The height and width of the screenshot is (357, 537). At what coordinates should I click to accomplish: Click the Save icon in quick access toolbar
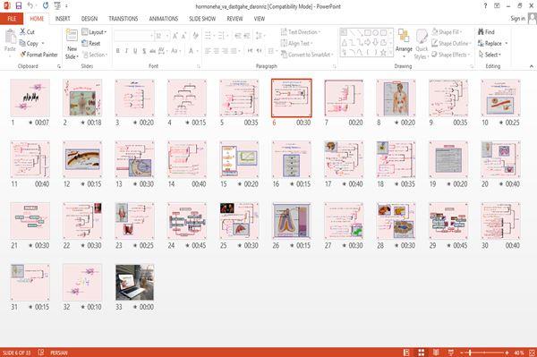coord(19,5)
